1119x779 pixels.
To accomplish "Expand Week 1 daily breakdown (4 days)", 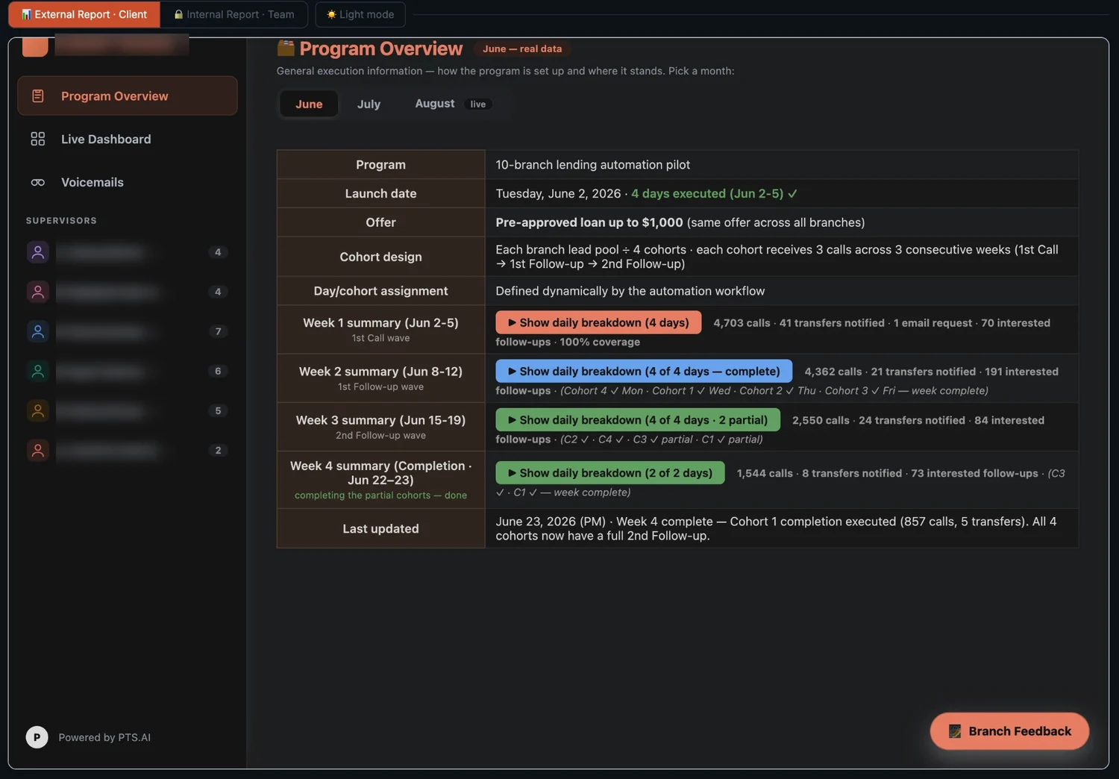I will [598, 322].
